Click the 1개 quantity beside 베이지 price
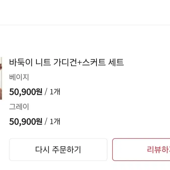Viewport: 170px width, 170px height. [55, 92]
